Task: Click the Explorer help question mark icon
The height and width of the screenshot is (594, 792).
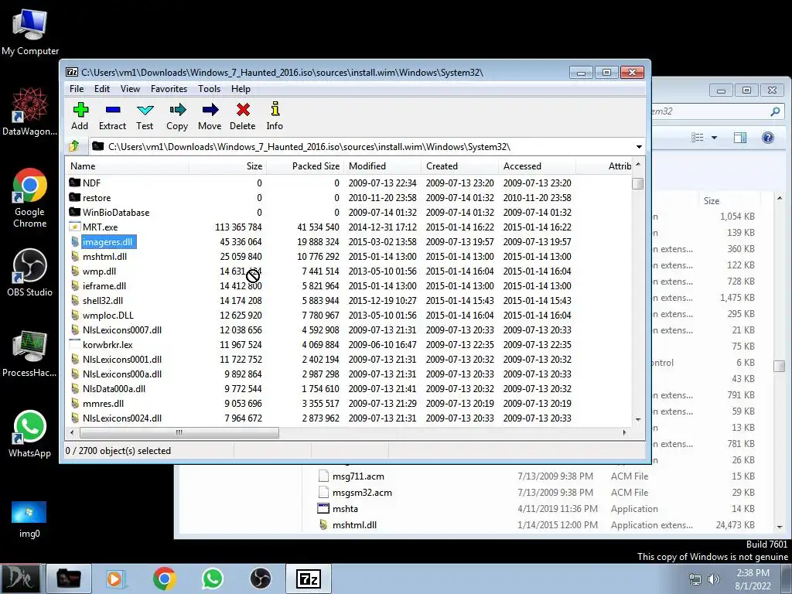Action: (x=768, y=138)
